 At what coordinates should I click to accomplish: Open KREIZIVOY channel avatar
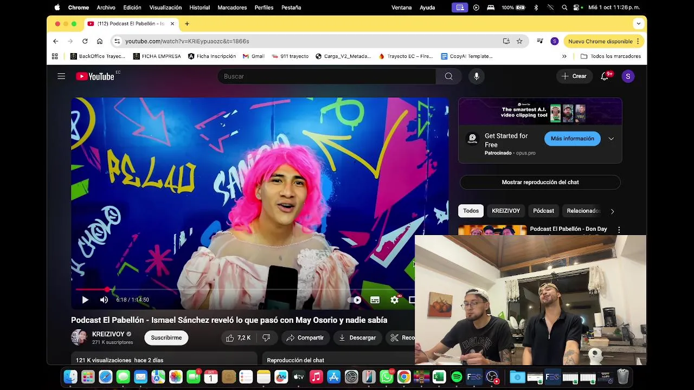coord(79,337)
